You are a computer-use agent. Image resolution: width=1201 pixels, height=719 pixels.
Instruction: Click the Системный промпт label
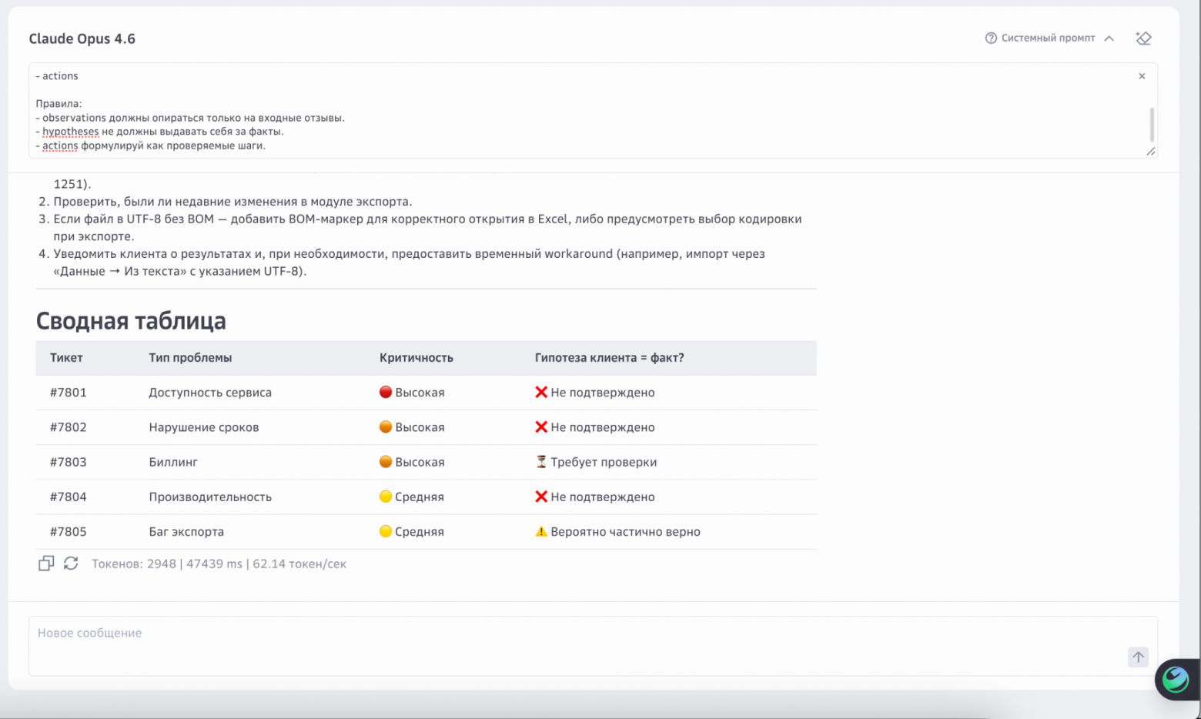[x=1048, y=38]
